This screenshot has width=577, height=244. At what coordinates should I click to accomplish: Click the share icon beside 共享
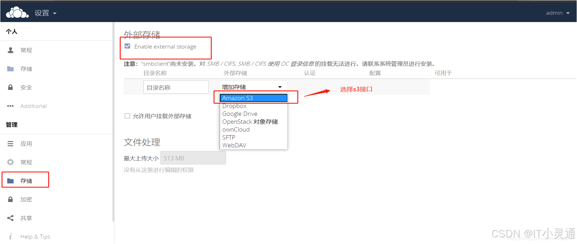point(11,218)
